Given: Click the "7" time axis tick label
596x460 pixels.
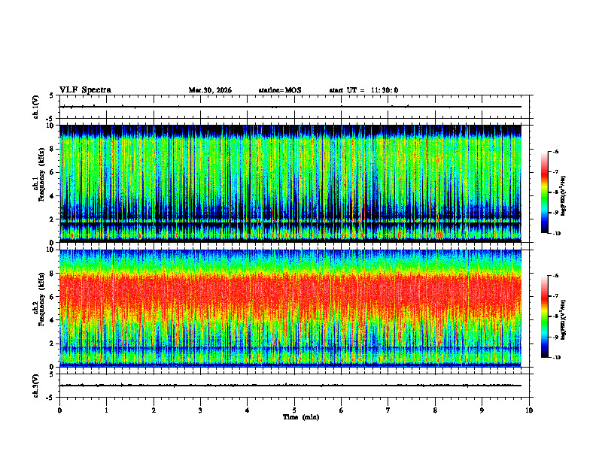Looking at the screenshot, I should point(388,410).
